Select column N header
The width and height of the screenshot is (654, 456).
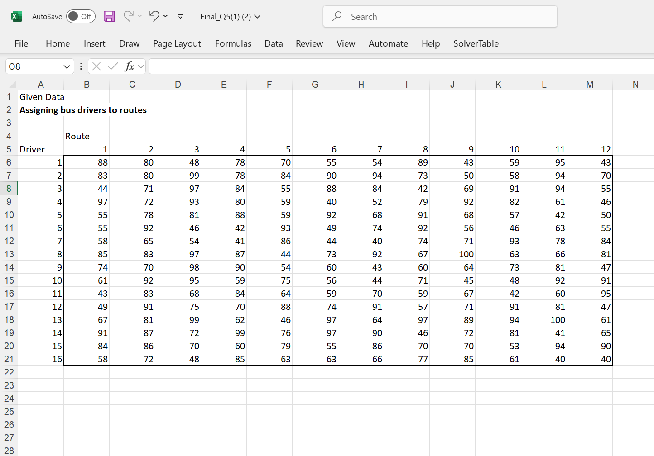(635, 85)
